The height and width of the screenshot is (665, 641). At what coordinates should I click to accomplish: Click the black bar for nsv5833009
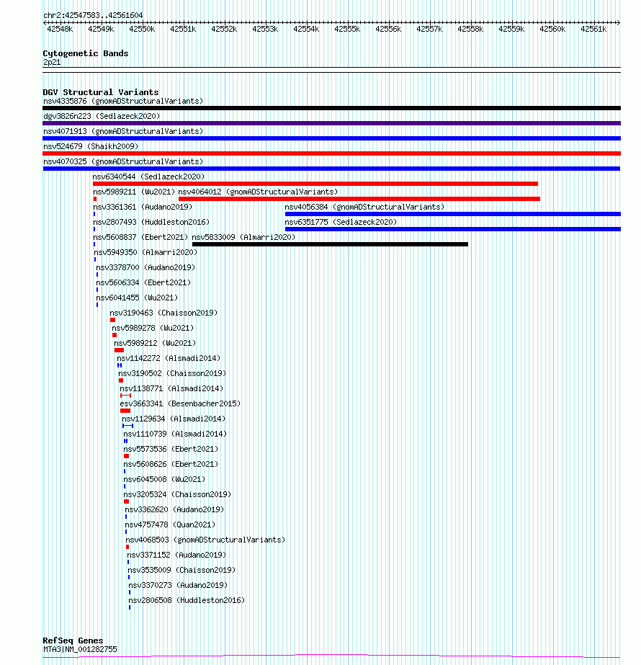[x=331, y=244]
